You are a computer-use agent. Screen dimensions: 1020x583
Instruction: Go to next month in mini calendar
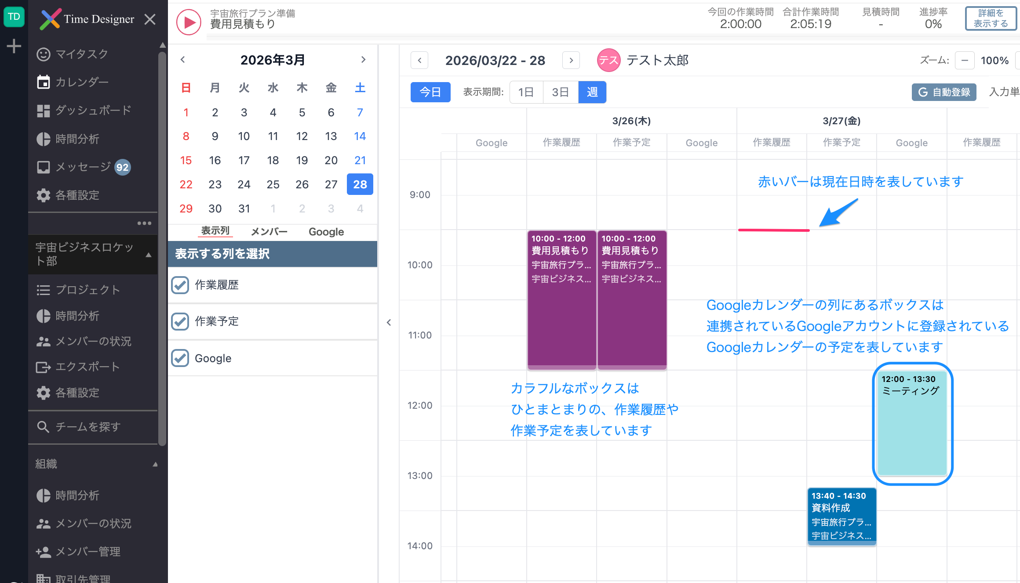tap(363, 60)
